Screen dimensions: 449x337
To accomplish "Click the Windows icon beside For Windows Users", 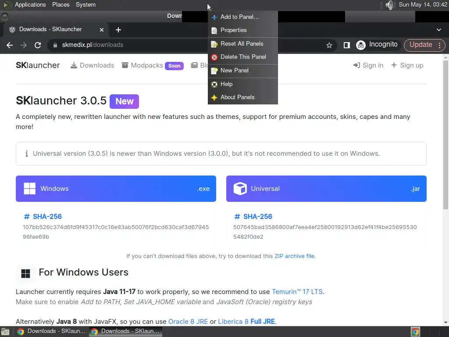I will click(x=25, y=273).
